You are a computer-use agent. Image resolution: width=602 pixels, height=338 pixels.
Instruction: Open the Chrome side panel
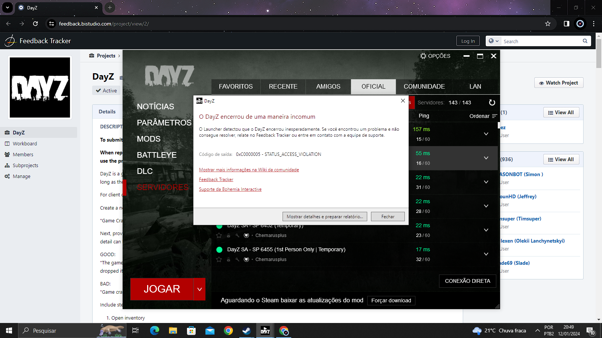pos(567,24)
